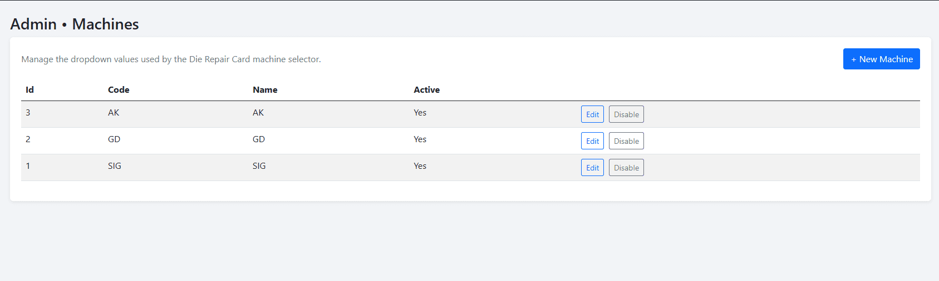Click the + New Machine button
Image resolution: width=939 pixels, height=281 pixels.
pos(881,59)
